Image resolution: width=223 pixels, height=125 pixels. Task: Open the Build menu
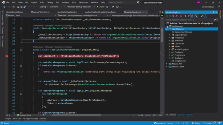coord(42,2)
